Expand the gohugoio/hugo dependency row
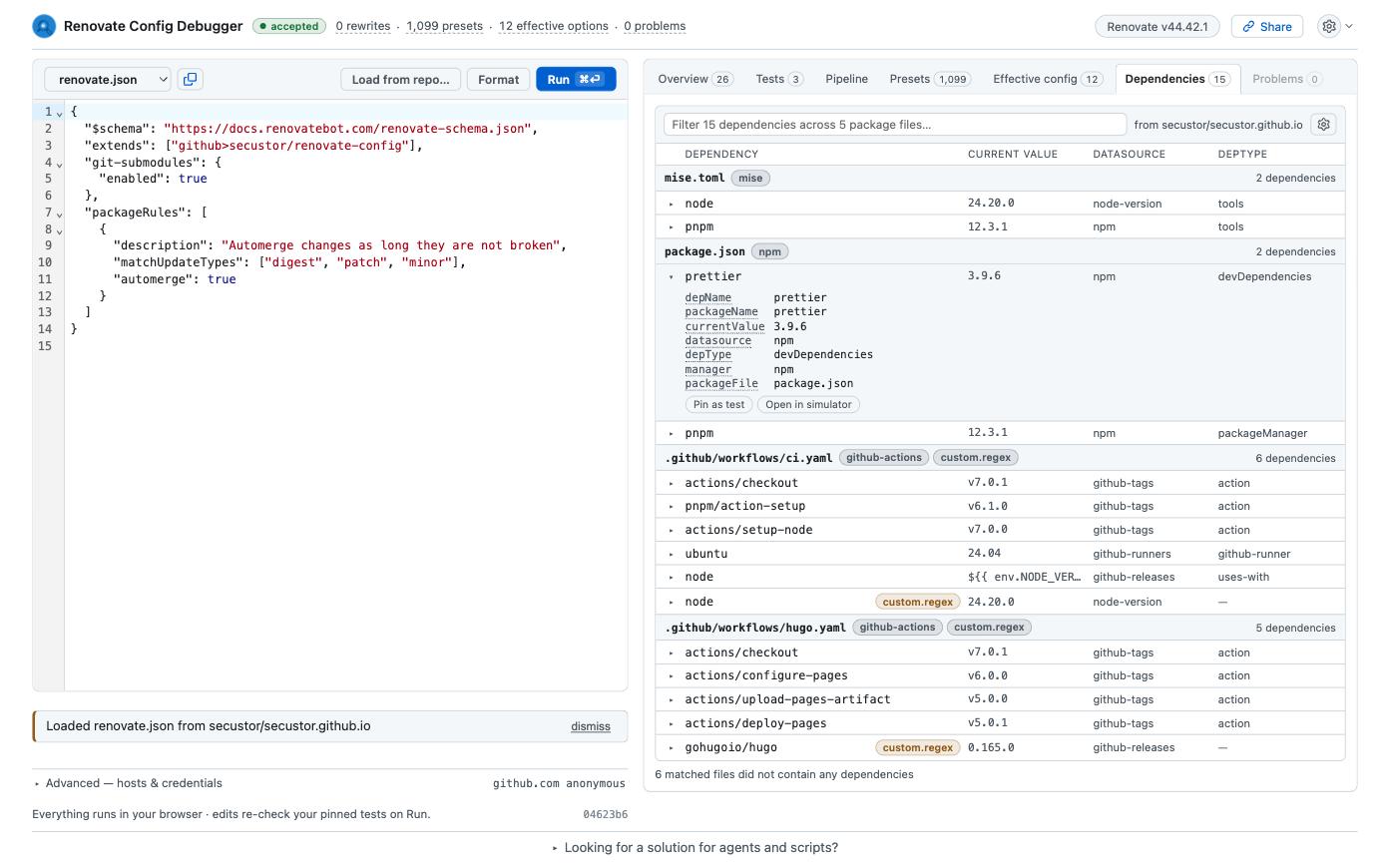Screen dimensions: 1390x866 [x=672, y=747]
